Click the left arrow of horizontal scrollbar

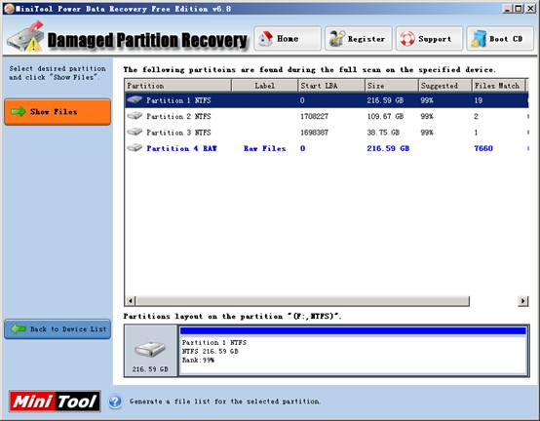point(131,301)
